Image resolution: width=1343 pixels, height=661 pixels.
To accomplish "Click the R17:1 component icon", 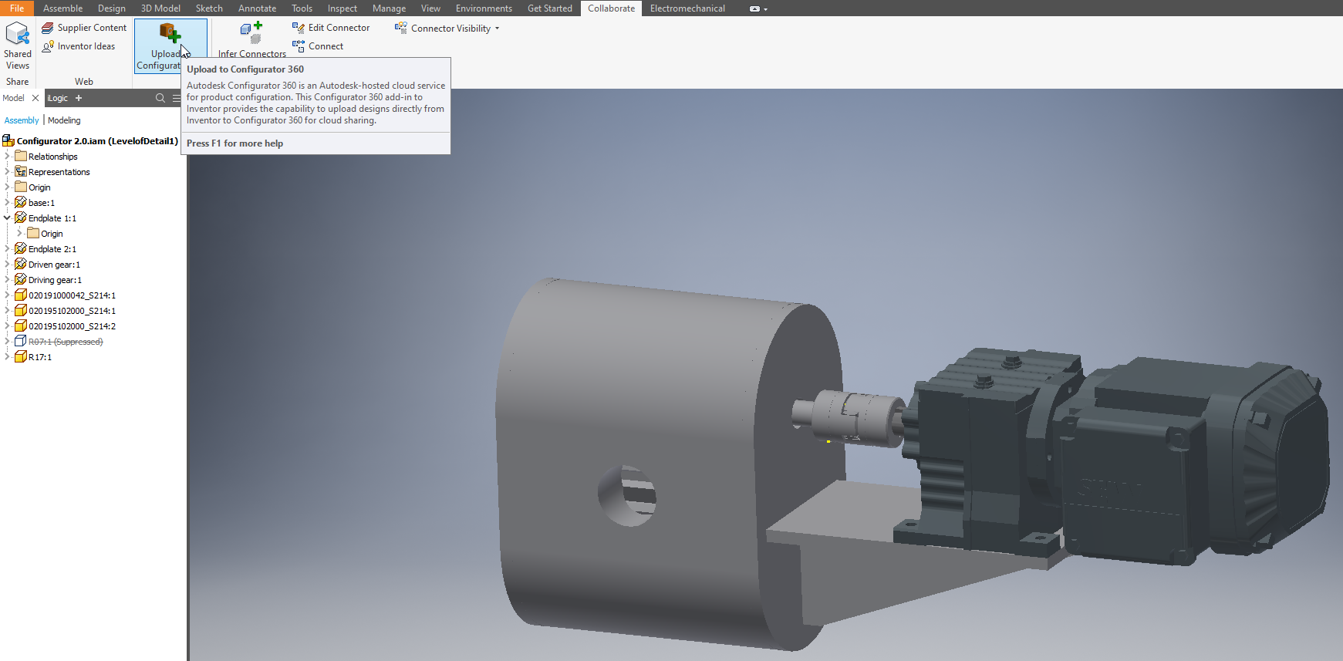I will pyautogui.click(x=21, y=356).
